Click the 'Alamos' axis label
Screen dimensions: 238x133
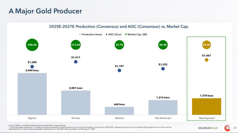119,118
